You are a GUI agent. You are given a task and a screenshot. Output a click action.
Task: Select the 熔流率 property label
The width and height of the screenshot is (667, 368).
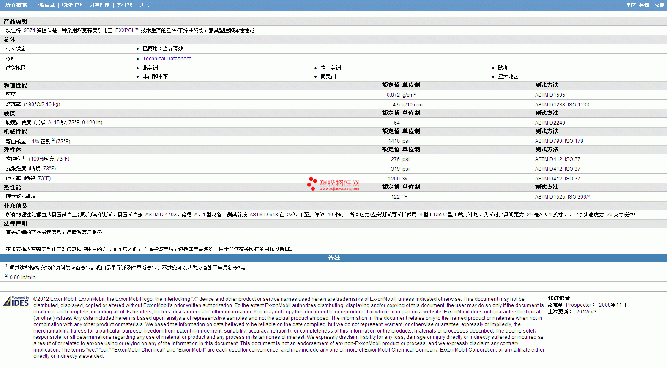[33, 104]
